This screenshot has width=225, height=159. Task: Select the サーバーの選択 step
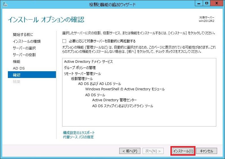point(24,48)
